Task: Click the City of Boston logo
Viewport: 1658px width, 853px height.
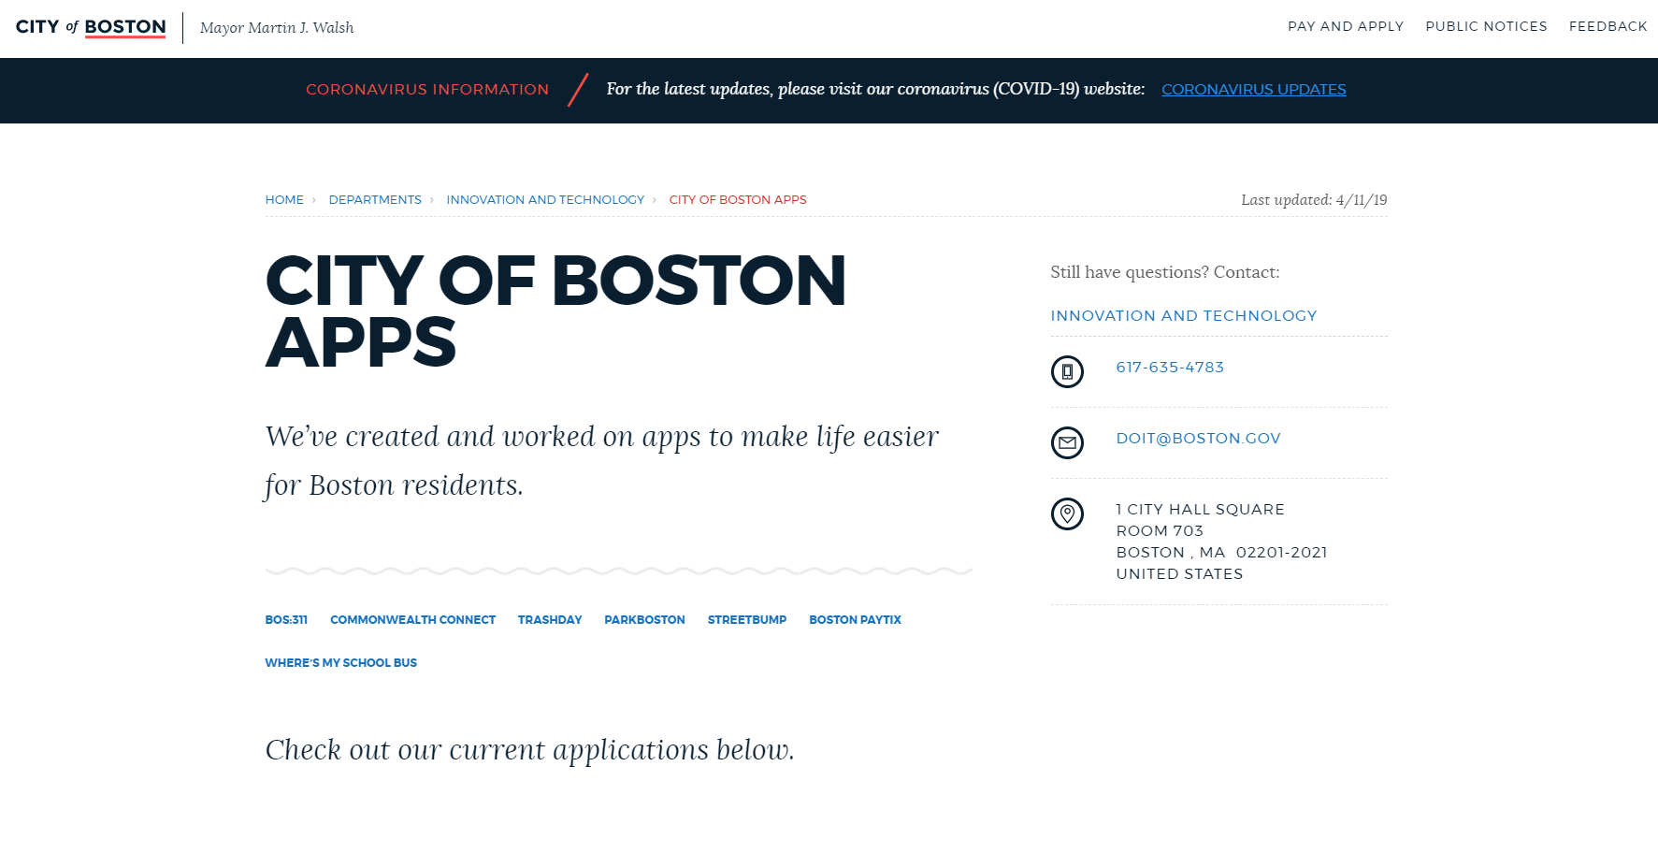Action: coord(91,27)
